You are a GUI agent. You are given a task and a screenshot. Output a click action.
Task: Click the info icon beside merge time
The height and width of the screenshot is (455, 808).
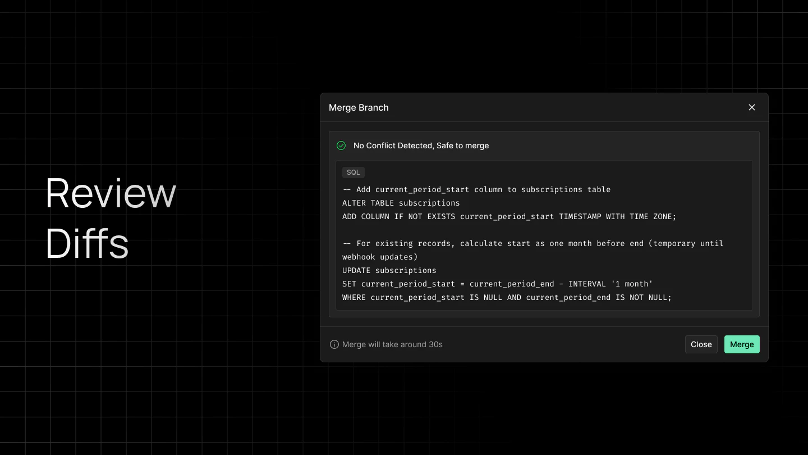tap(334, 344)
